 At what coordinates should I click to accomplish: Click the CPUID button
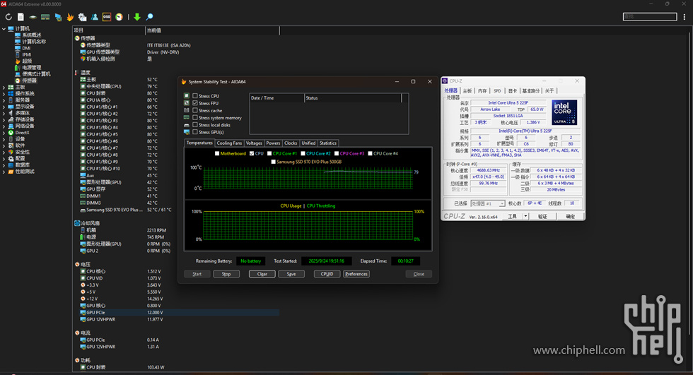point(327,274)
